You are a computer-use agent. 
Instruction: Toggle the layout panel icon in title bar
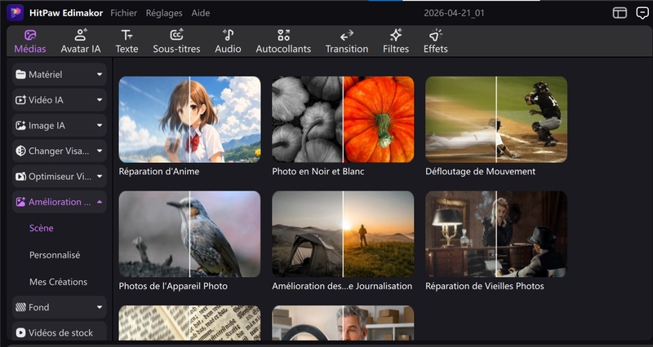[620, 13]
